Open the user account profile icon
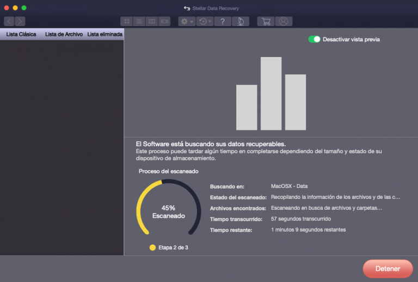The width and height of the screenshot is (418, 282). click(x=283, y=21)
